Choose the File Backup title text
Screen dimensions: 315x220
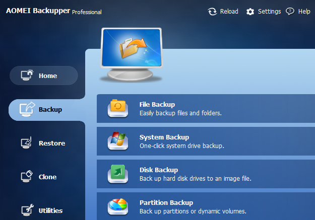coord(157,105)
